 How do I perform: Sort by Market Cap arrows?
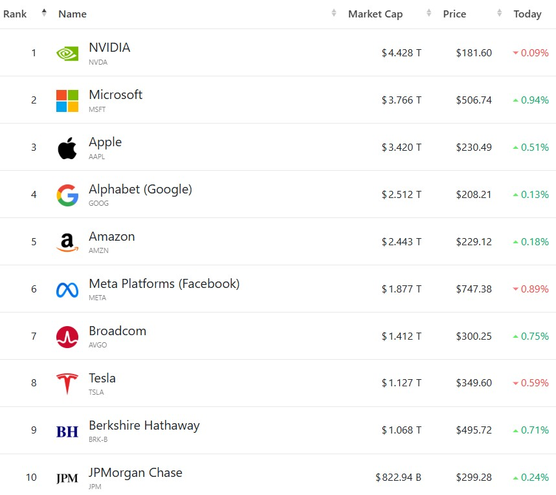[x=428, y=13]
